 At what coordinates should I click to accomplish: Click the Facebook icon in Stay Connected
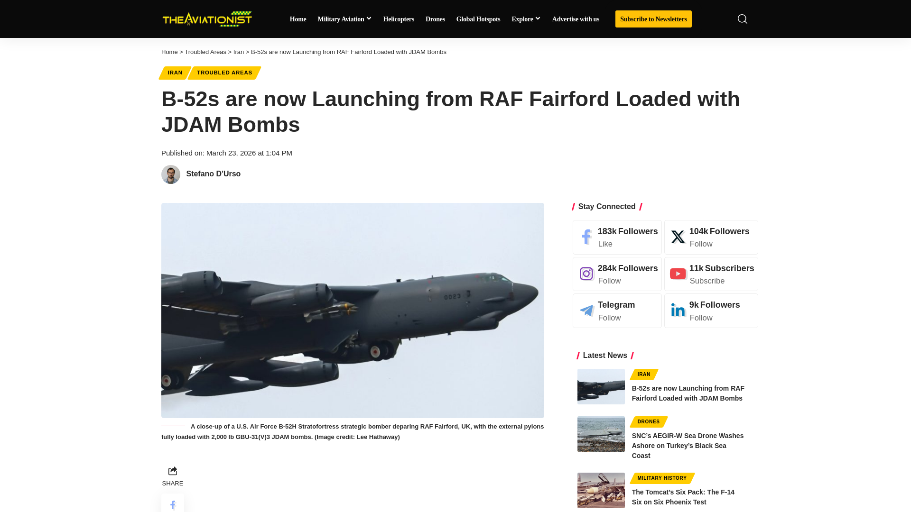586,237
